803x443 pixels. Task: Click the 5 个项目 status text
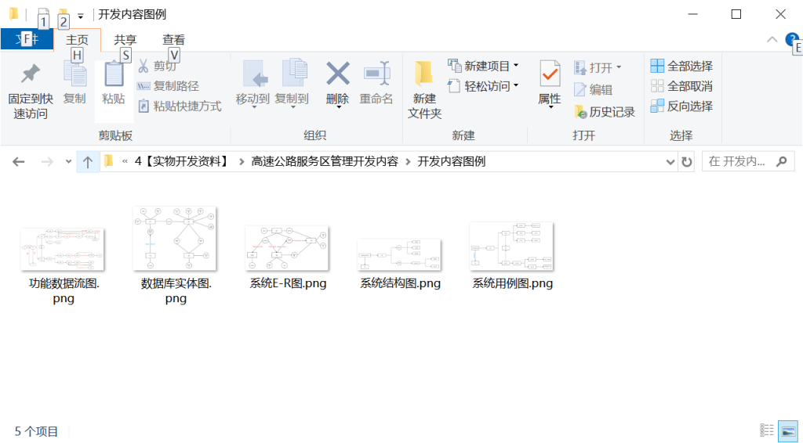pyautogui.click(x=36, y=432)
